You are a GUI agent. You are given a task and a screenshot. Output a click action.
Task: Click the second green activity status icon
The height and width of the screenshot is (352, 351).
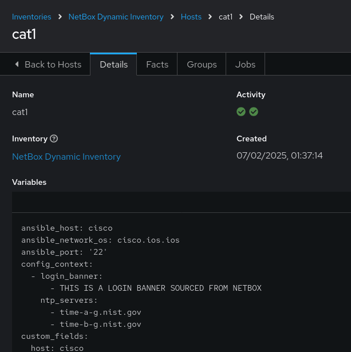(x=254, y=112)
